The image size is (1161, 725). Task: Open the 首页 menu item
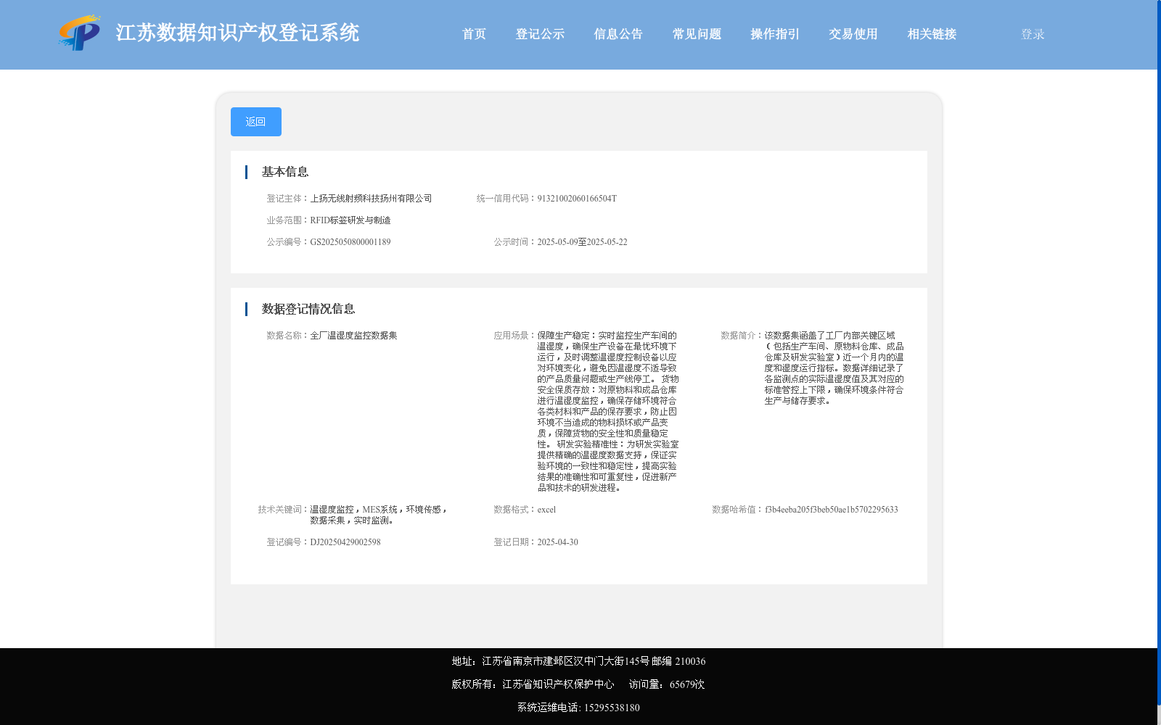pyautogui.click(x=474, y=34)
